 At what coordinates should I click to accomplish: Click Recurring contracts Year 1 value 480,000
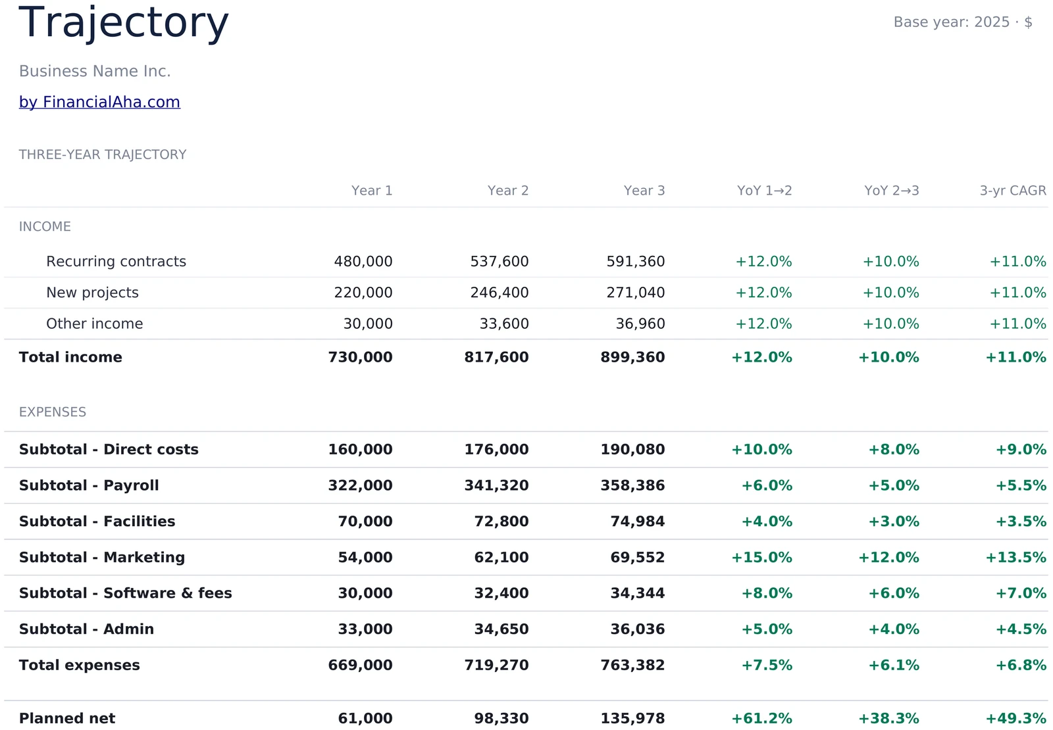363,262
